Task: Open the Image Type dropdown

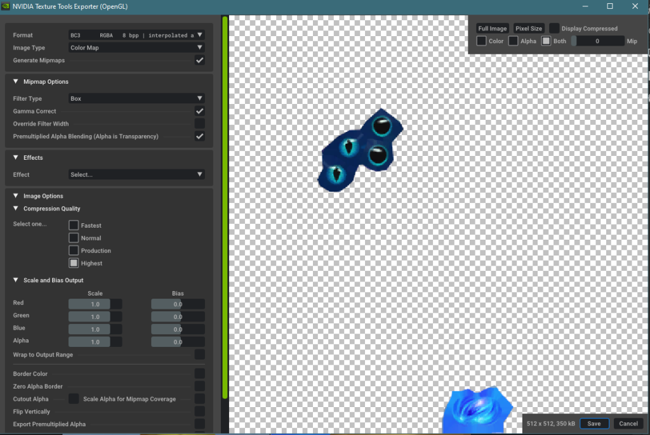Action: 136,48
